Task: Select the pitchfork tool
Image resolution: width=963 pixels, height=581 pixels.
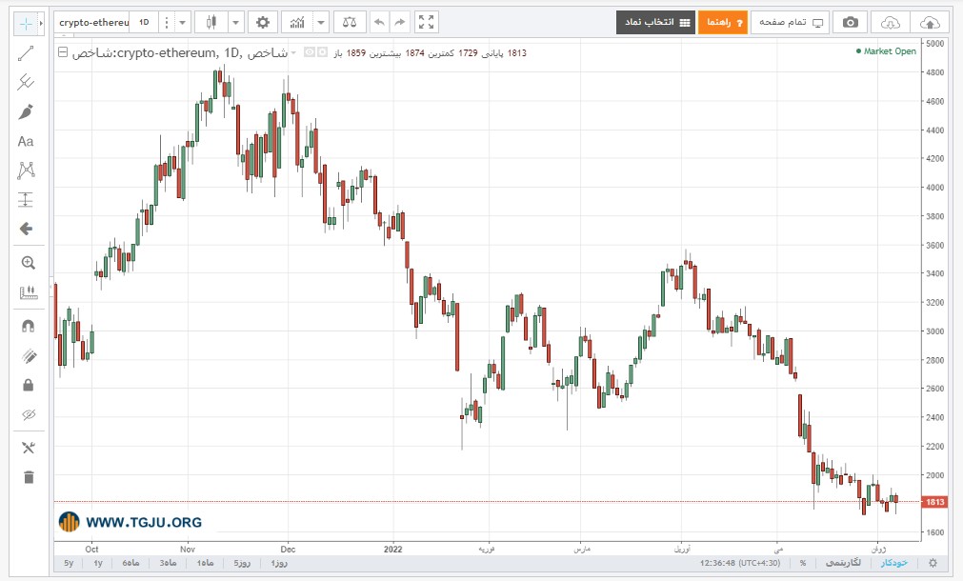Action: pos(25,82)
